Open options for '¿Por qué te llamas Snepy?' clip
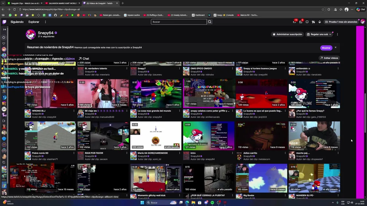The height and width of the screenshot is (206, 367). tap(338, 111)
